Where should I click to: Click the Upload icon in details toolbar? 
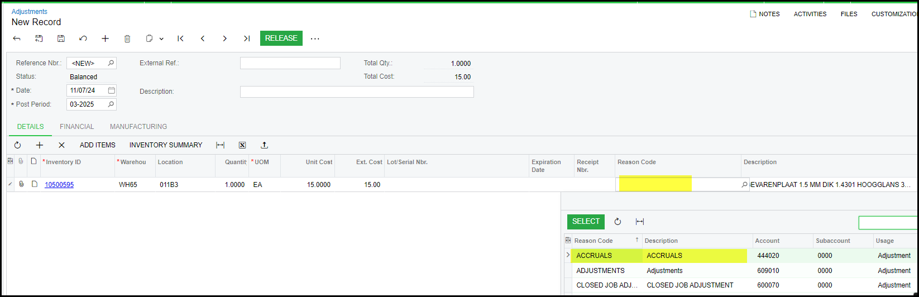click(265, 145)
